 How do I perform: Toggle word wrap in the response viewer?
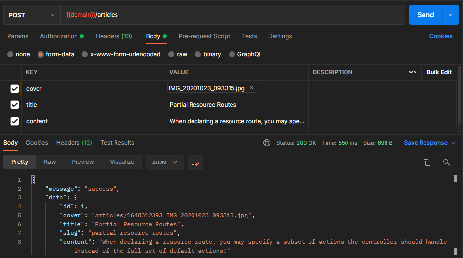pos(195,162)
